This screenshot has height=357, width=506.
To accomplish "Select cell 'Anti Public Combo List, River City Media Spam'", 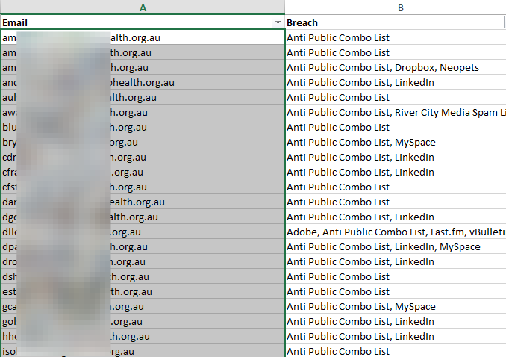I will coord(396,113).
